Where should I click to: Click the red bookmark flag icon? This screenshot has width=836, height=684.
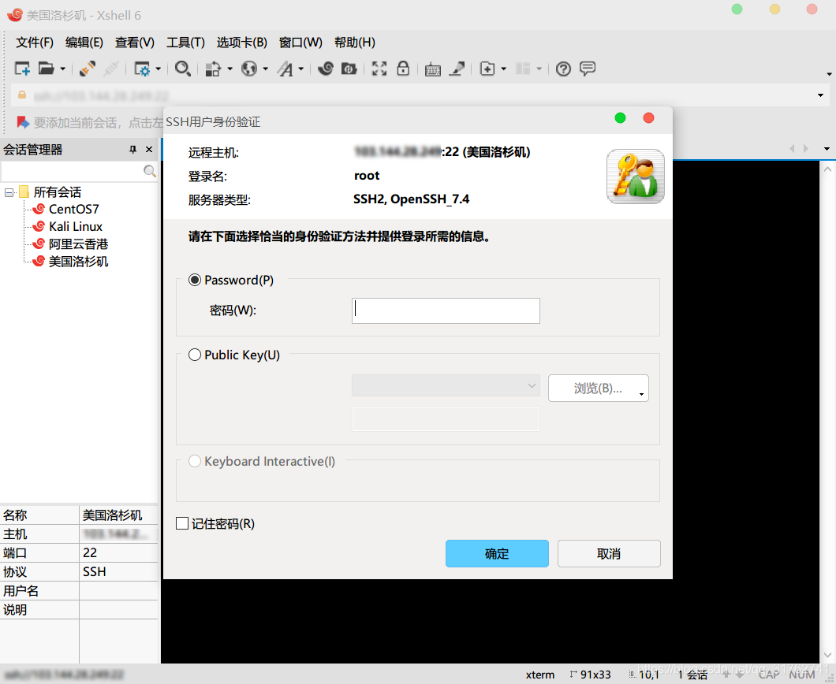tap(23, 122)
